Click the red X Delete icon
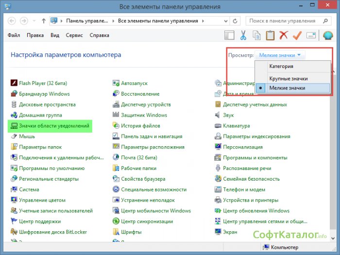This screenshot has height=255, width=340. click(x=284, y=35)
